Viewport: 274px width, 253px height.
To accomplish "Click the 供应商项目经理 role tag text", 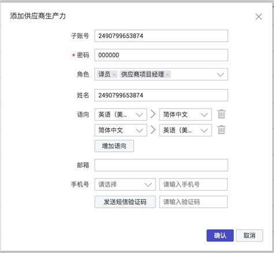I will coord(143,75).
